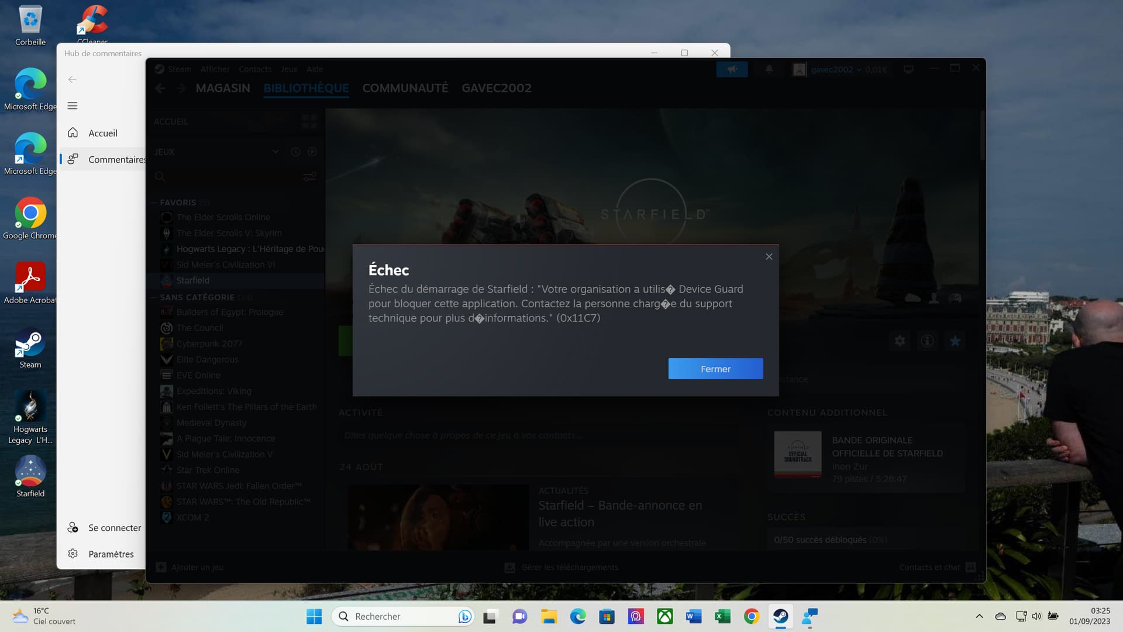Open the Windows Start menu
Viewport: 1123px width, 632px height.
(314, 616)
